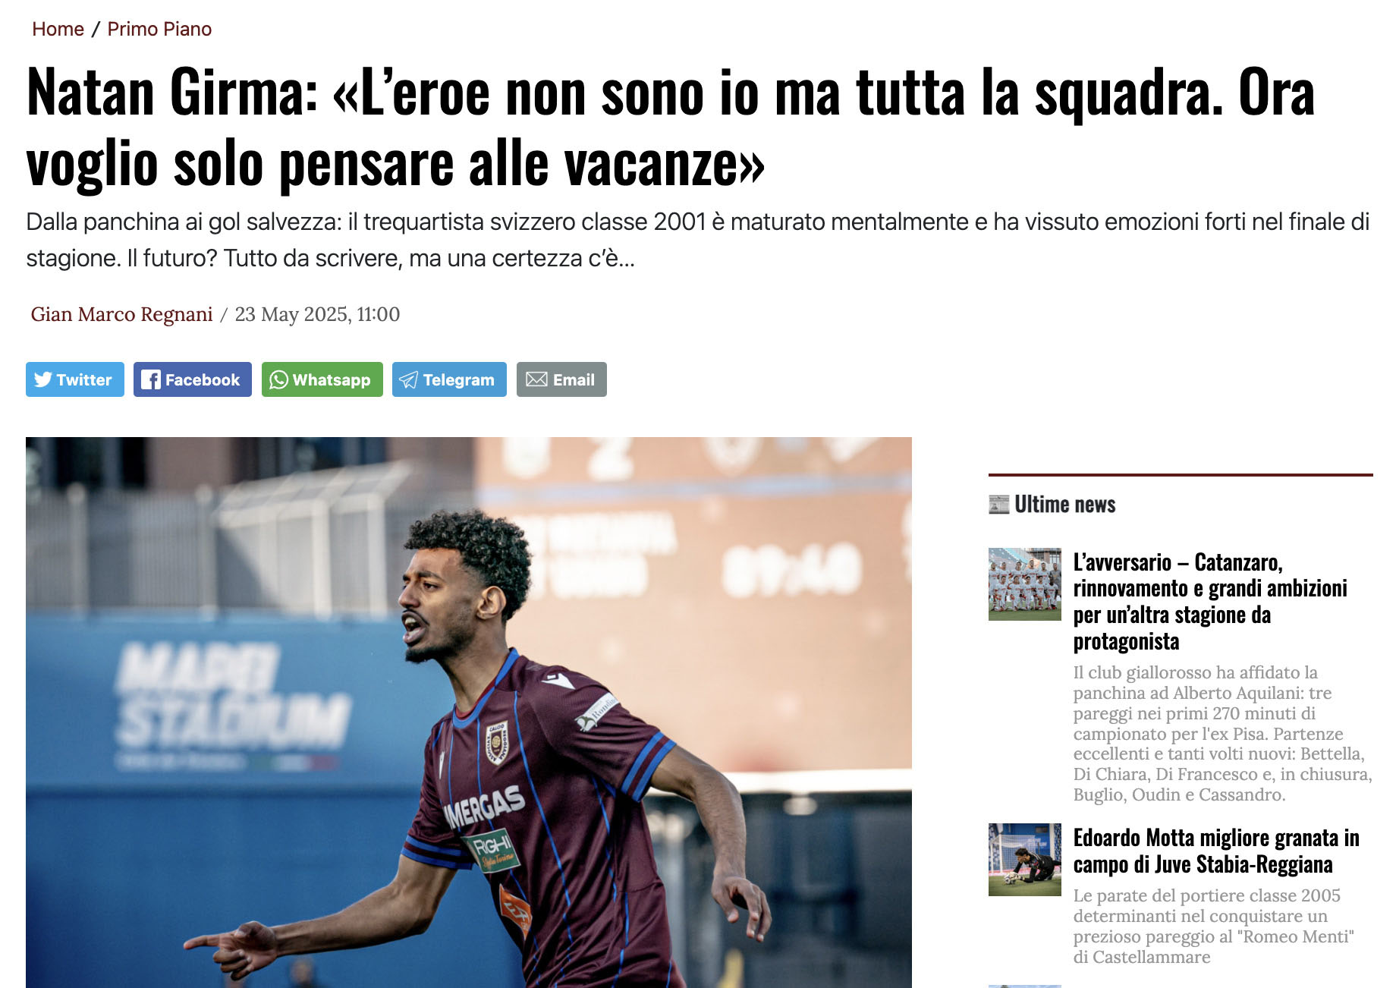
Task: Click the main Natan Girma article photo
Action: (469, 713)
